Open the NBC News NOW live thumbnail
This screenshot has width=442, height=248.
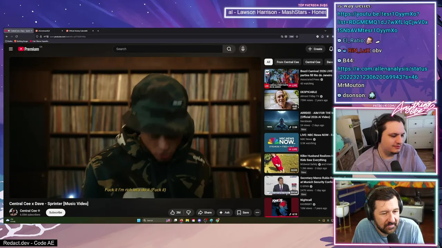(281, 142)
